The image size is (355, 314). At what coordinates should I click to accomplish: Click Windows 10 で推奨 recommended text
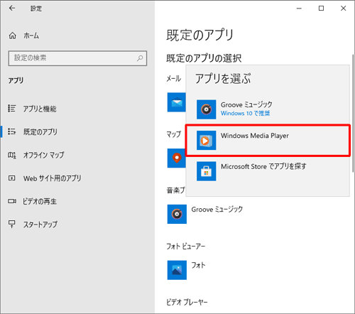245,114
